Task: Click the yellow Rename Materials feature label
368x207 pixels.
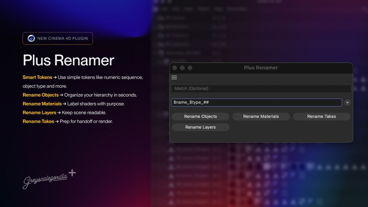Action: click(42, 104)
